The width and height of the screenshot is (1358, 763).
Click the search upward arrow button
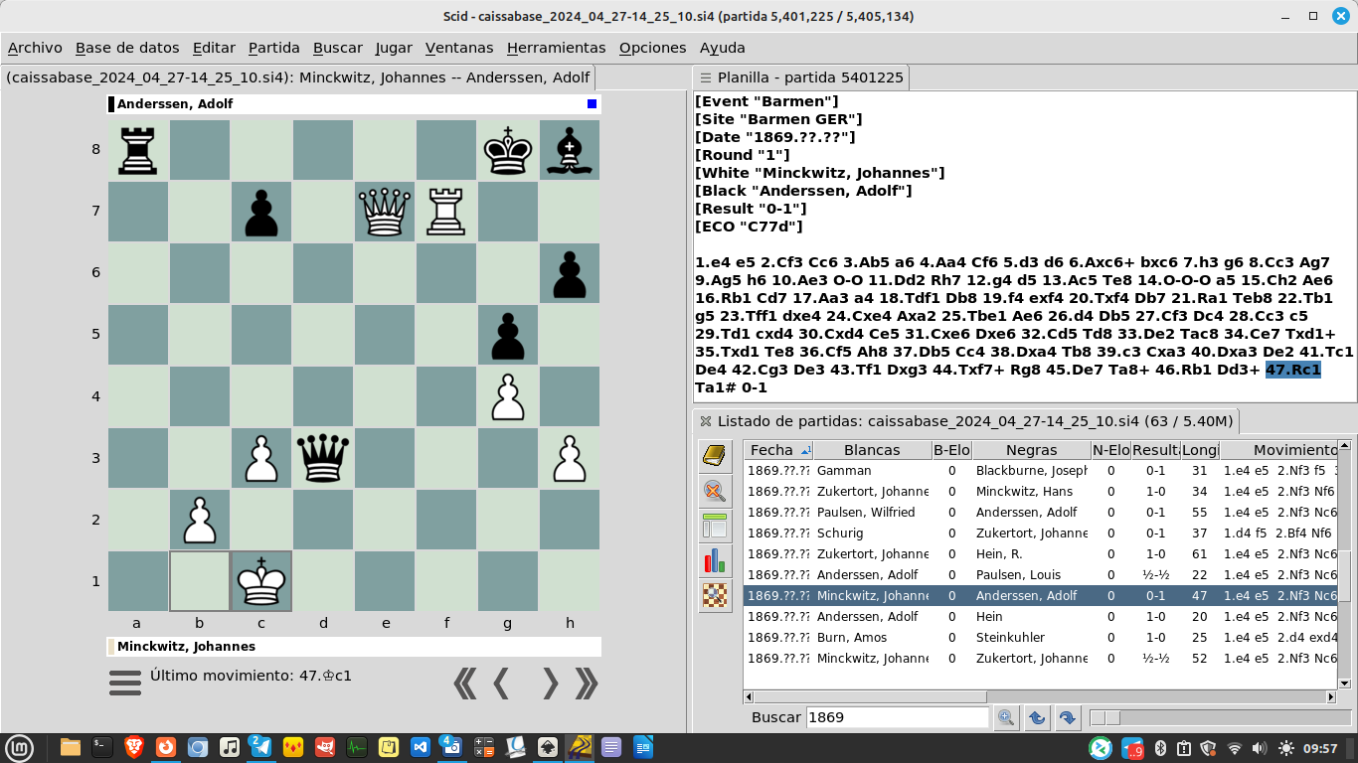point(1036,717)
